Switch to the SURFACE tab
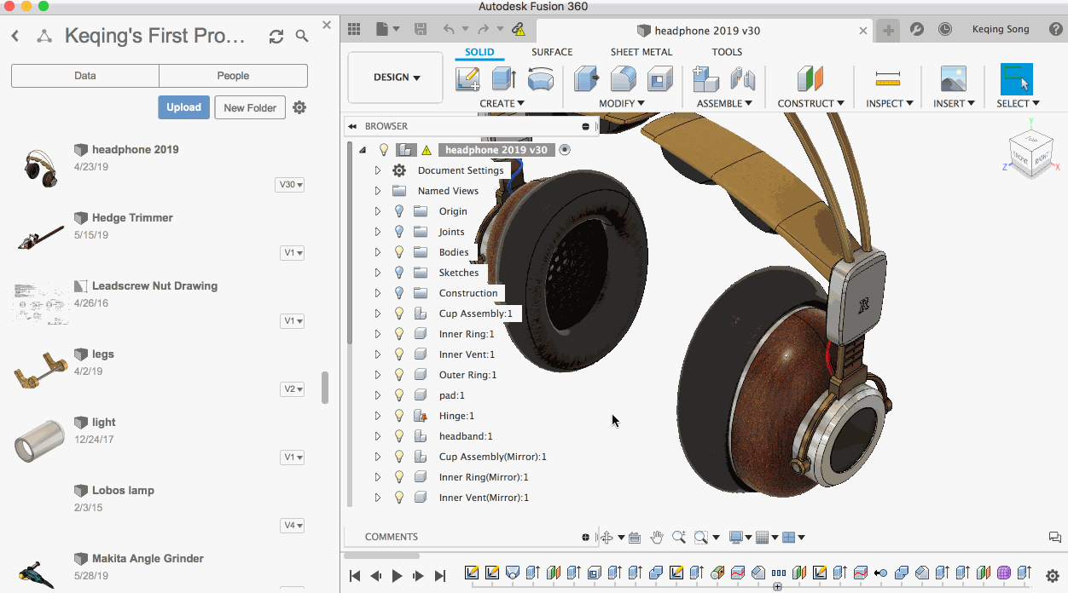 click(552, 52)
